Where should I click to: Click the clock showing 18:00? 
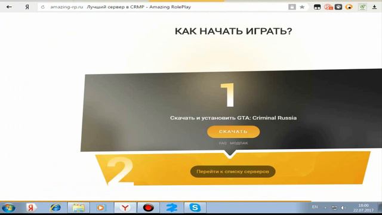point(363,208)
